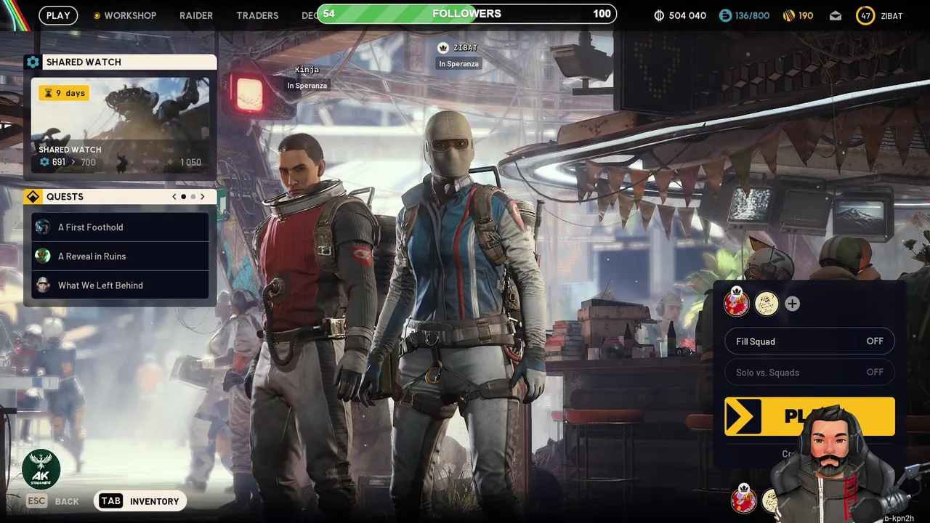Click the blue token icon beside 136/800

(x=724, y=15)
